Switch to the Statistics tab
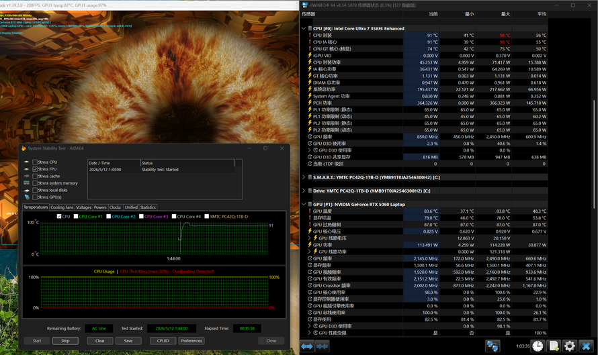 tap(148, 207)
